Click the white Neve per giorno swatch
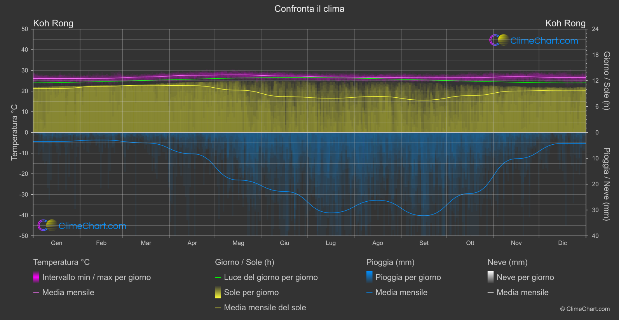The image size is (619, 320). coord(491,277)
